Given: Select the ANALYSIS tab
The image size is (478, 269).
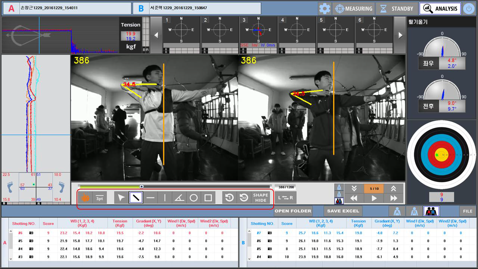Looking at the screenshot, I should pyautogui.click(x=440, y=9).
